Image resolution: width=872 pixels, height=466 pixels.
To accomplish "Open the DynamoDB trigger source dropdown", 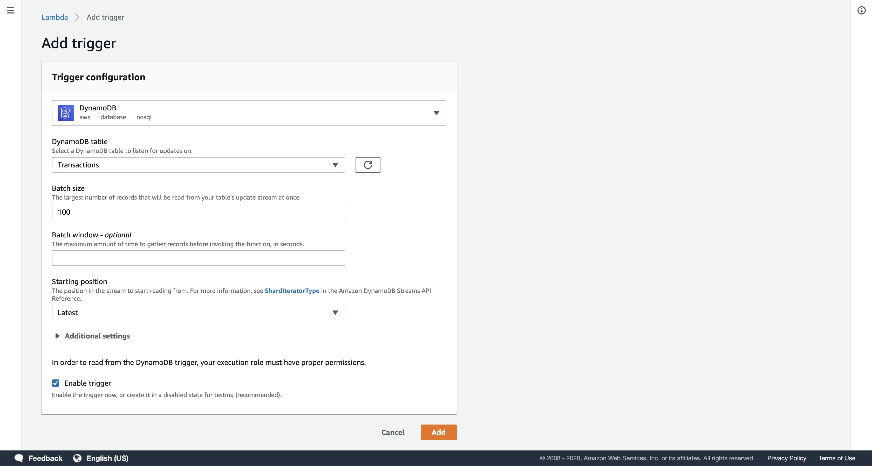I will click(x=436, y=113).
